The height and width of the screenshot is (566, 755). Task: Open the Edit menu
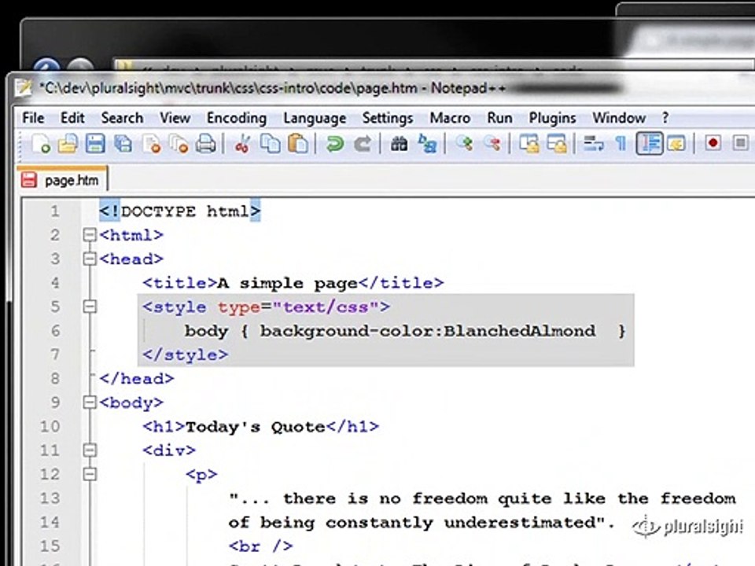point(72,118)
